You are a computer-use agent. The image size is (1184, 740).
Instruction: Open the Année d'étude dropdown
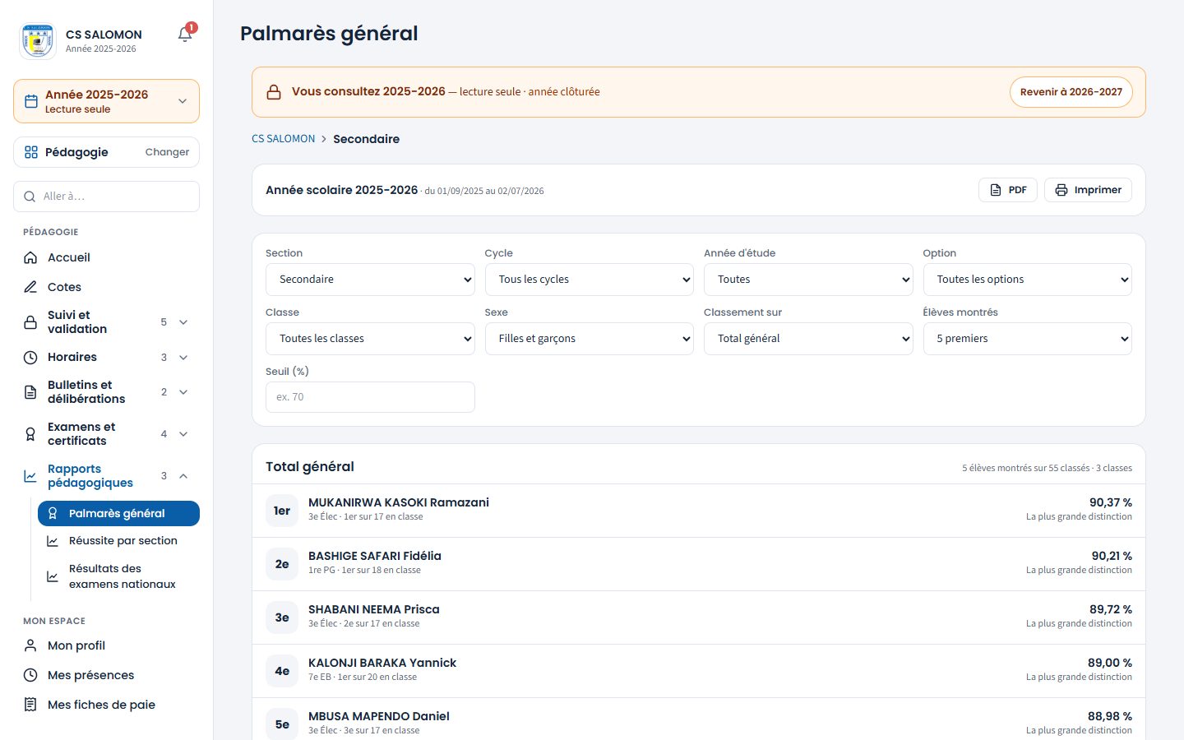(x=808, y=280)
